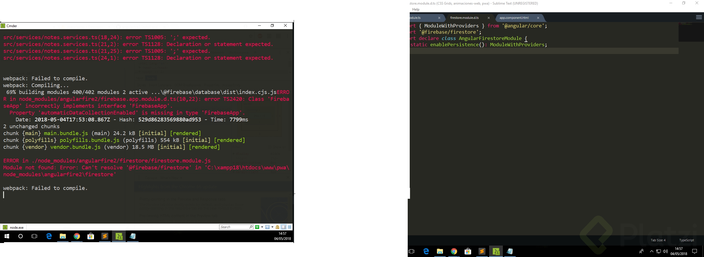Close the module.ts tab in Sublime
Viewport: 704px width, 257px height.
pyautogui.click(x=439, y=18)
